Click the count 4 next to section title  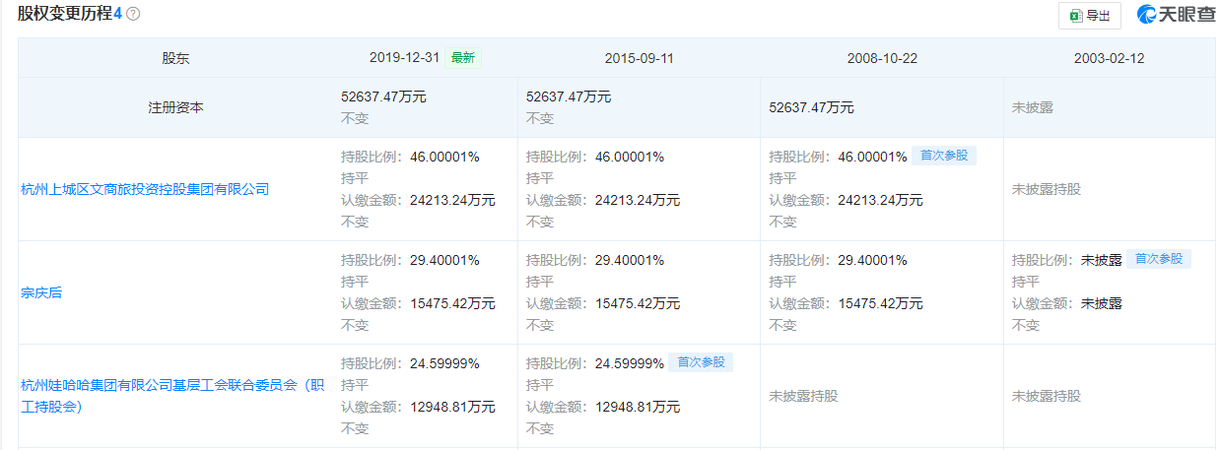(x=116, y=15)
